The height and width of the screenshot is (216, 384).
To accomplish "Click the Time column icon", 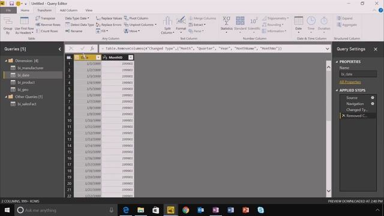I will pyautogui.click(x=311, y=21).
